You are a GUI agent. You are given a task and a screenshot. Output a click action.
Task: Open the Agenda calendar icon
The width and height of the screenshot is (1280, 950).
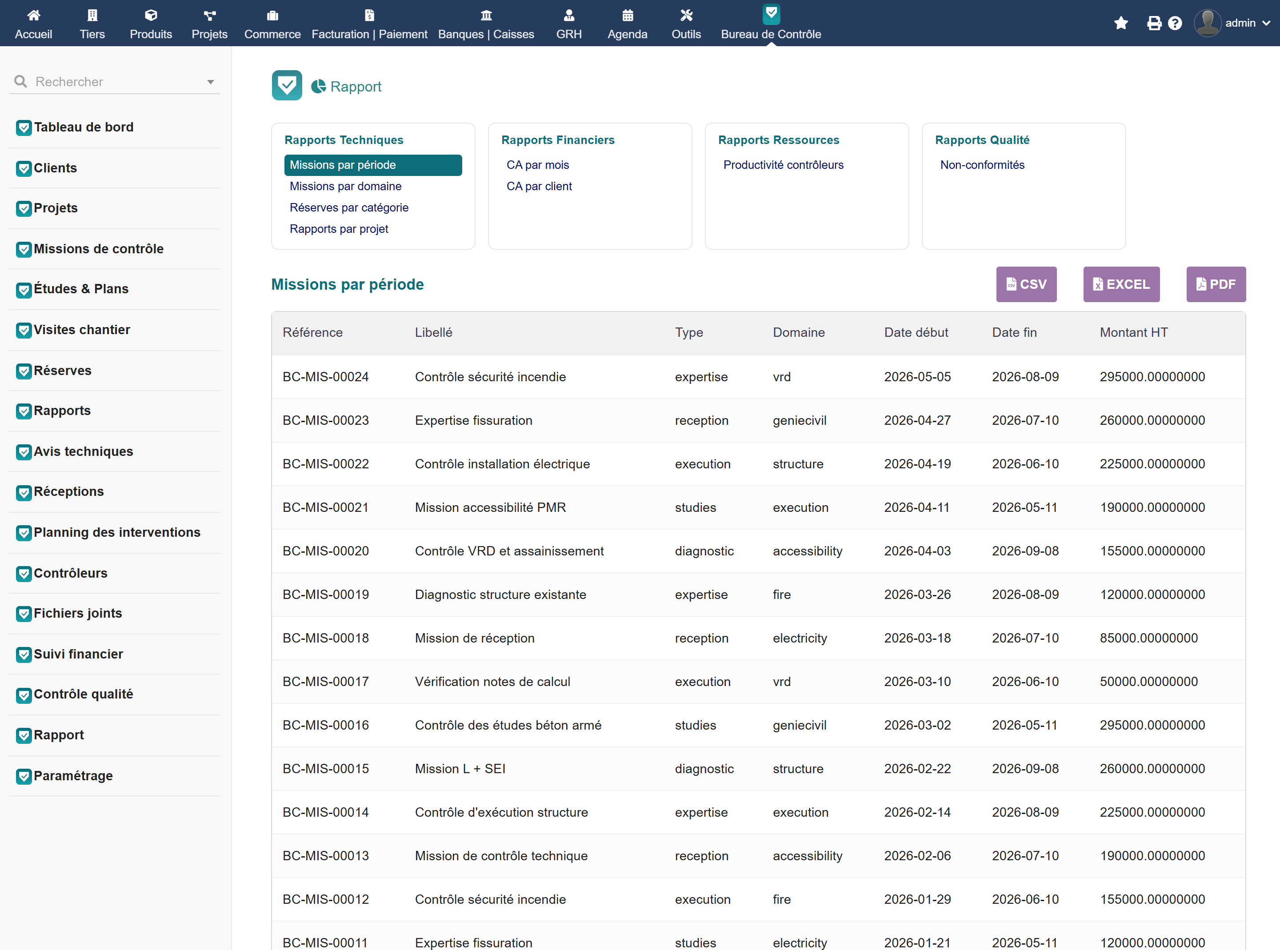628,15
